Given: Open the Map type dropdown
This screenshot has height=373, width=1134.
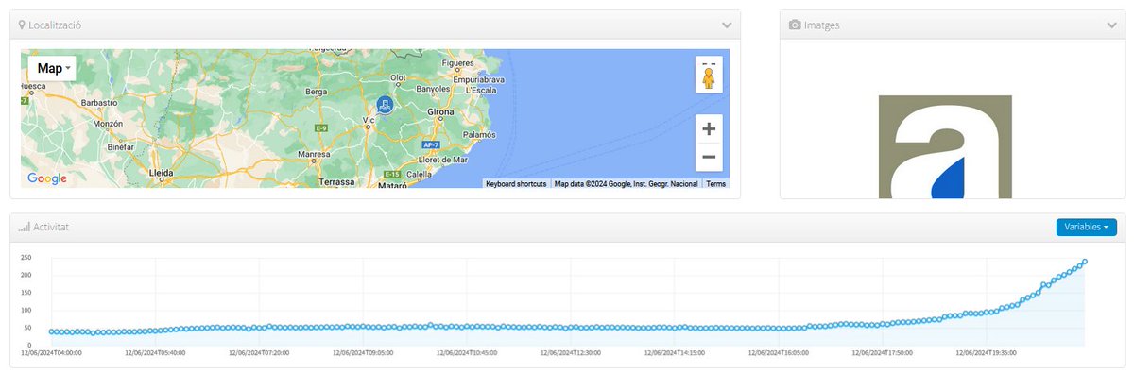Looking at the screenshot, I should coord(52,69).
